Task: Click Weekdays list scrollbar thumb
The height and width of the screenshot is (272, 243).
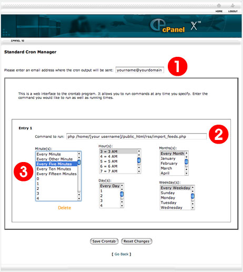Action: coord(193,196)
